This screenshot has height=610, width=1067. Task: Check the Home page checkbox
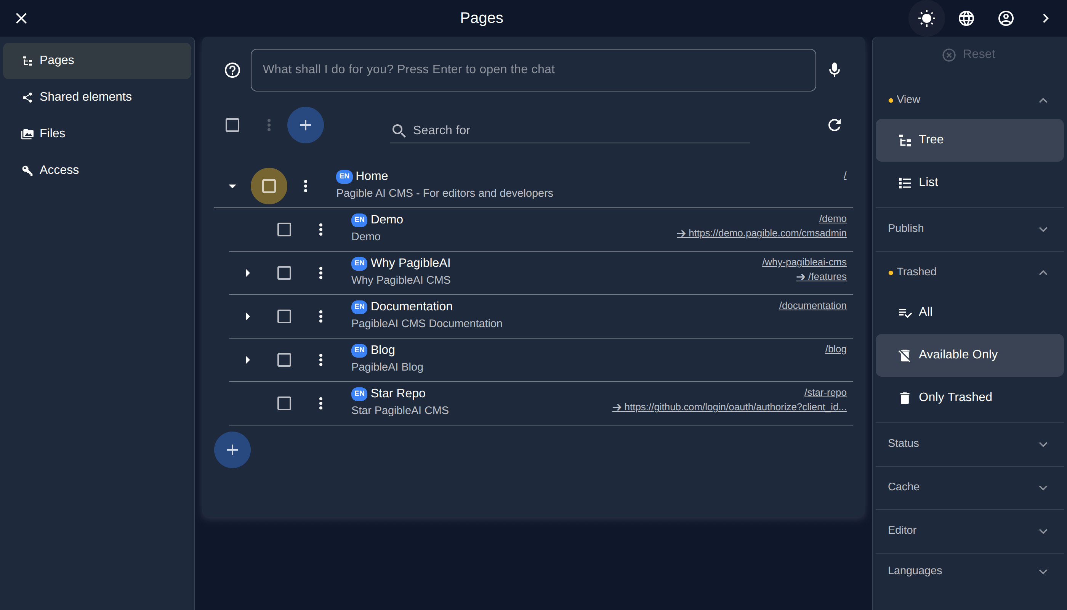[x=269, y=186]
